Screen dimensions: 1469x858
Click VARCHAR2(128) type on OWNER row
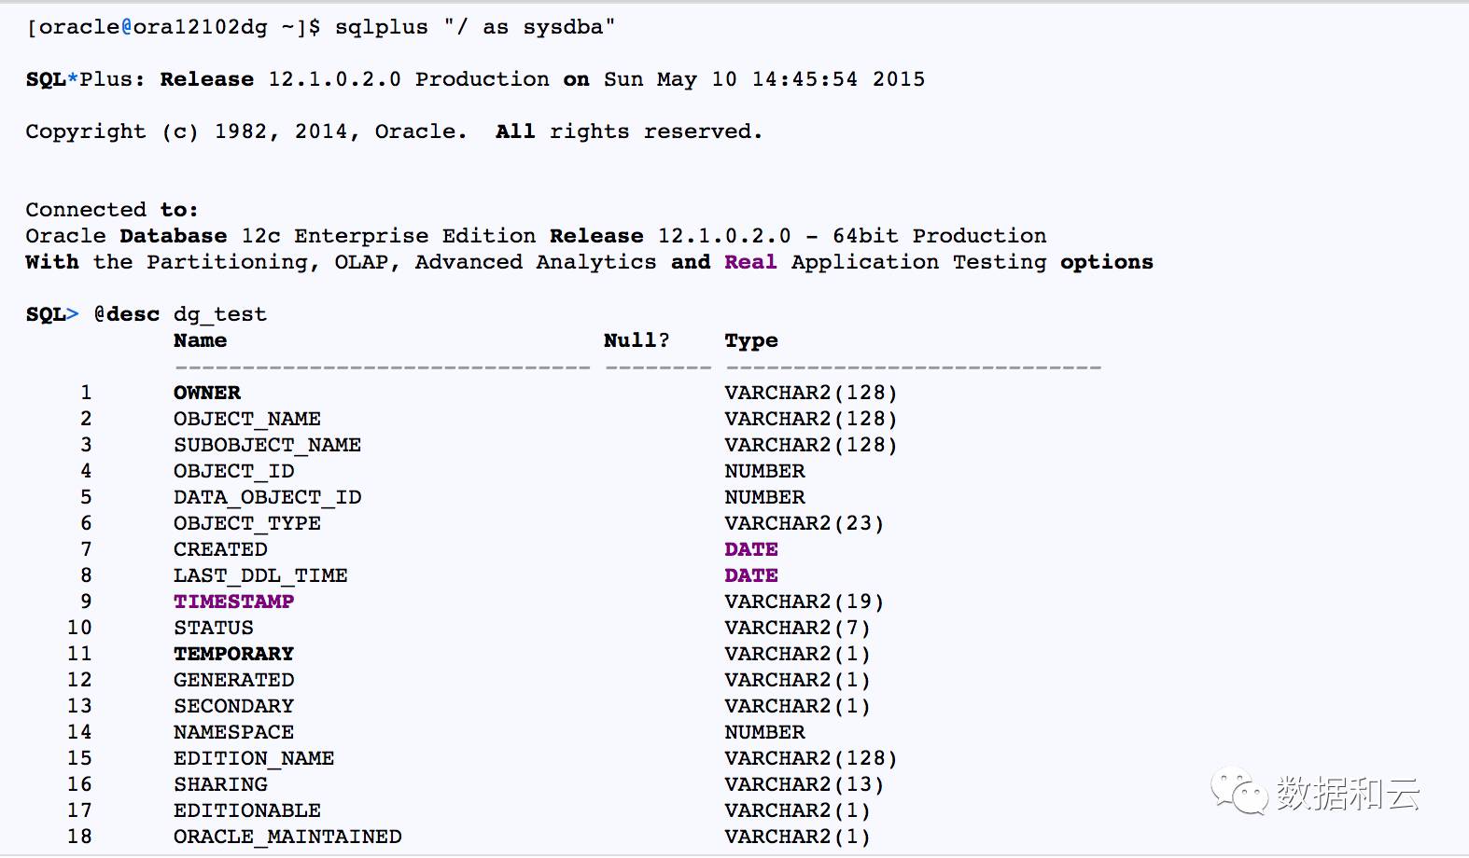click(811, 393)
